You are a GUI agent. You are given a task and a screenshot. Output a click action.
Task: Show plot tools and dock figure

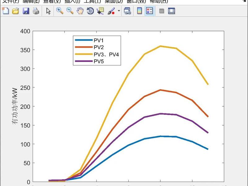tap(171, 11)
